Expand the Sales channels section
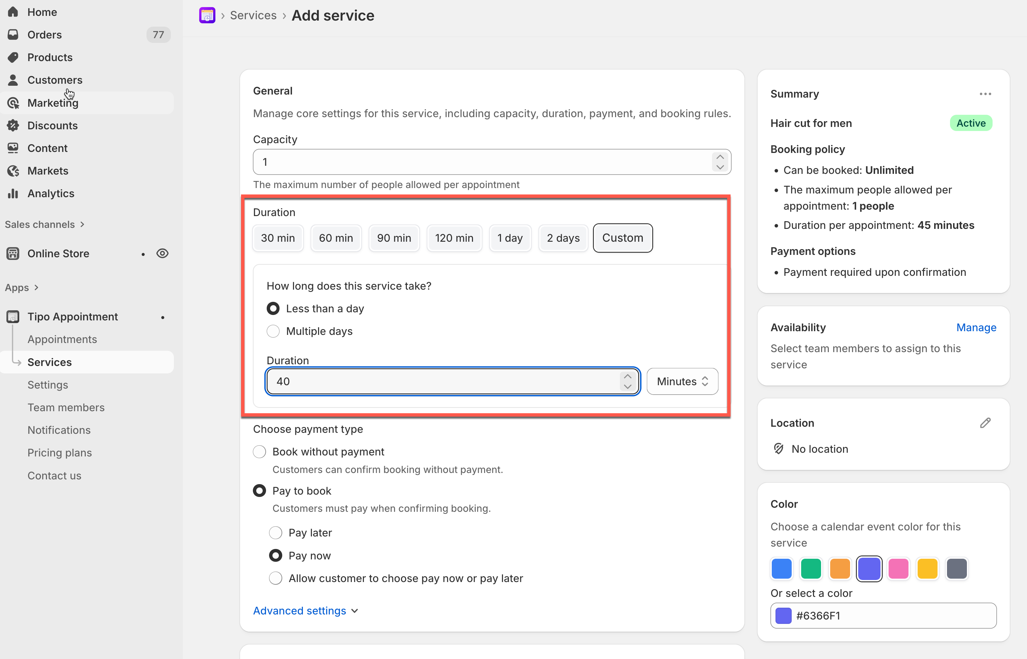This screenshot has height=659, width=1027. 45,224
